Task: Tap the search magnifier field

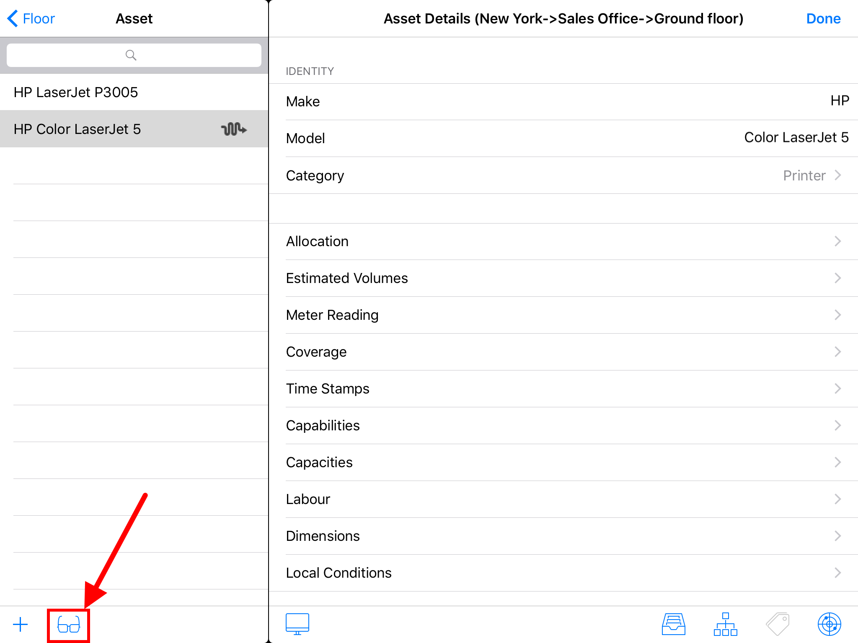Action: (134, 55)
